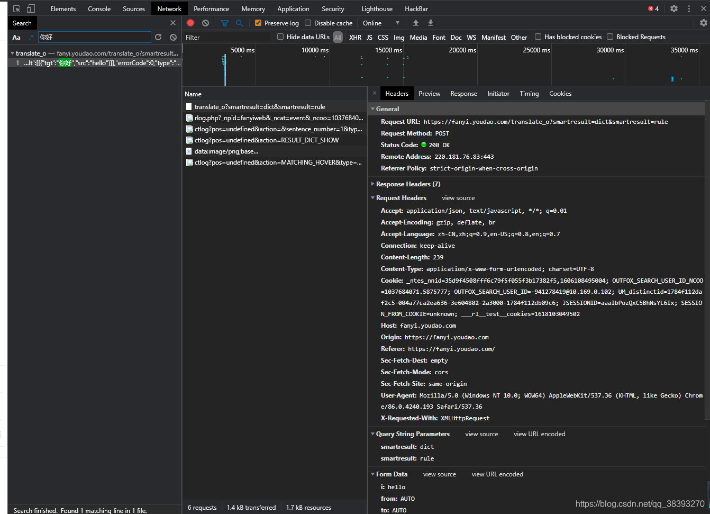
Task: Switch to the Console tab
Action: (99, 8)
